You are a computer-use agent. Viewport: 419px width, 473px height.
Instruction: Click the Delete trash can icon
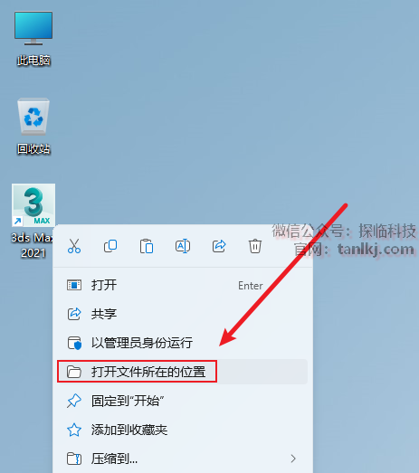click(255, 246)
